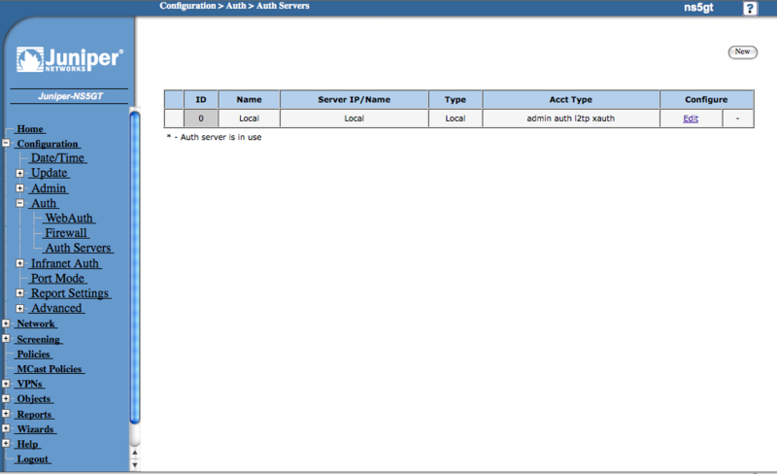Expand the Wizards tree node

6,428
